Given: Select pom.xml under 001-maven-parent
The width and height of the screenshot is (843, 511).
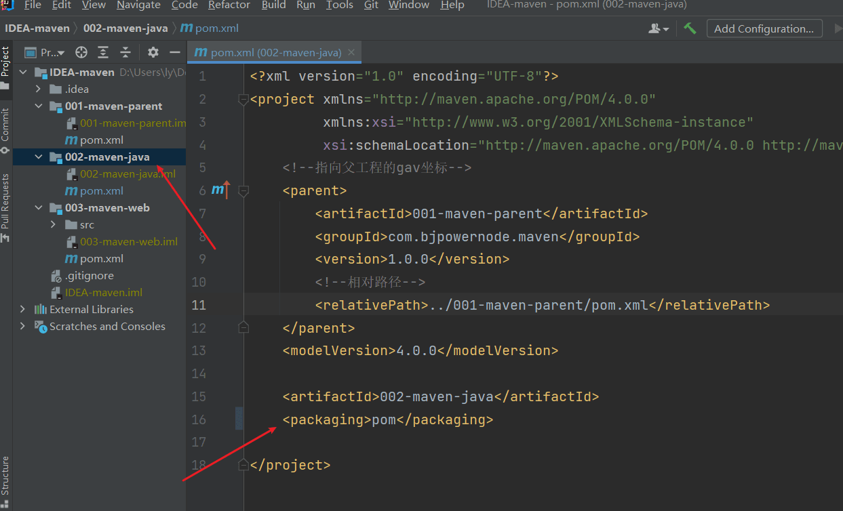Looking at the screenshot, I should (94, 140).
